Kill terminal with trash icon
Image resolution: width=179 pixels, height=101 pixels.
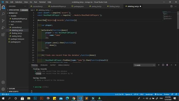point(167,65)
